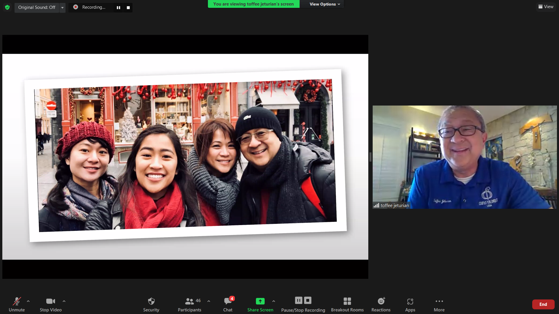This screenshot has width=559, height=314.
Task: Select toffee jeturian's video thumbnail
Action: [465, 157]
